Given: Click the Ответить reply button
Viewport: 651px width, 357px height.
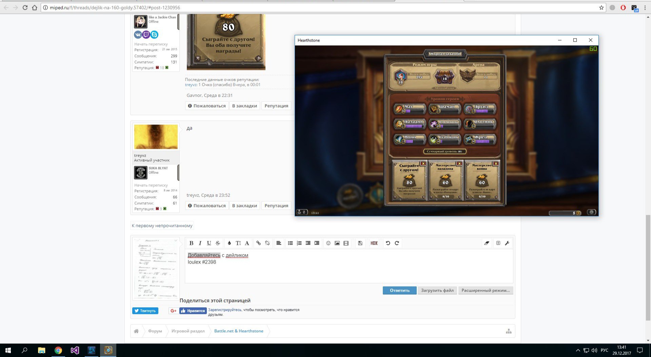Looking at the screenshot, I should [399, 290].
